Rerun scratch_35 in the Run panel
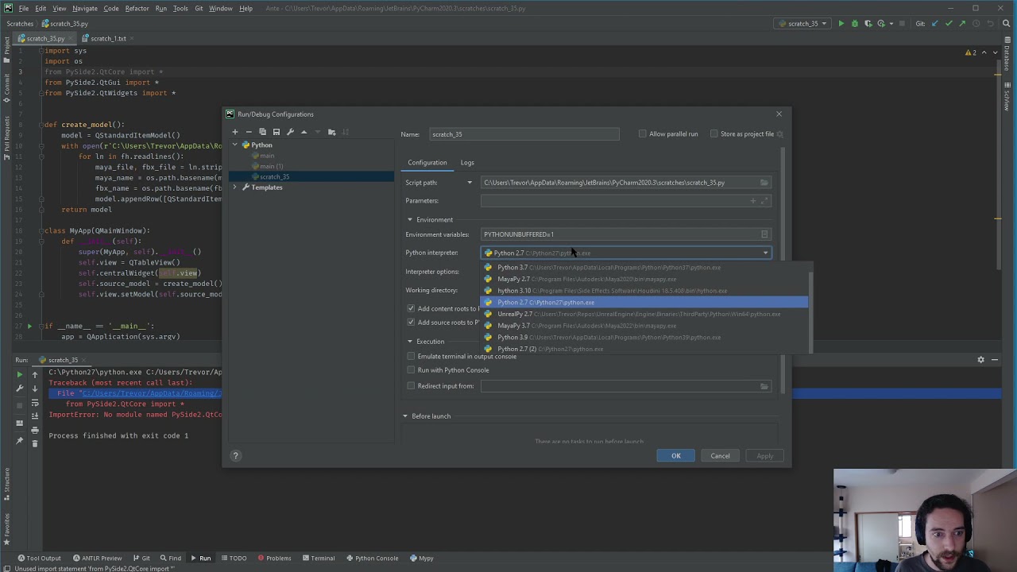 tap(20, 373)
